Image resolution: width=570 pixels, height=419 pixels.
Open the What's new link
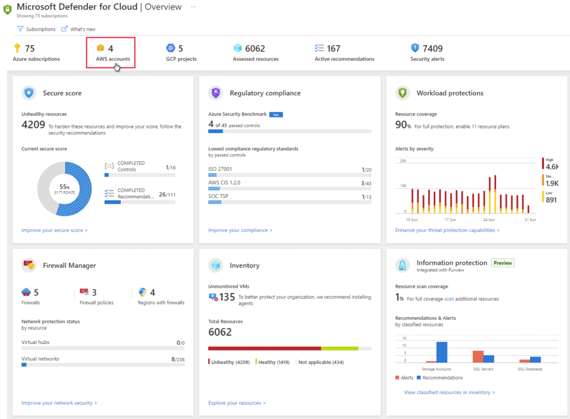[78, 29]
